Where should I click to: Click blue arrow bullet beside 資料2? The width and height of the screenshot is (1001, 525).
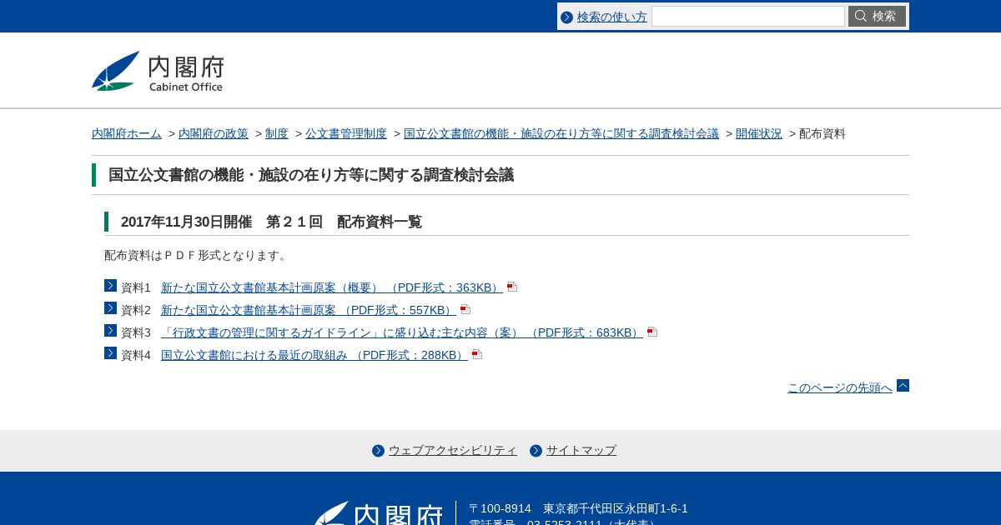point(110,308)
